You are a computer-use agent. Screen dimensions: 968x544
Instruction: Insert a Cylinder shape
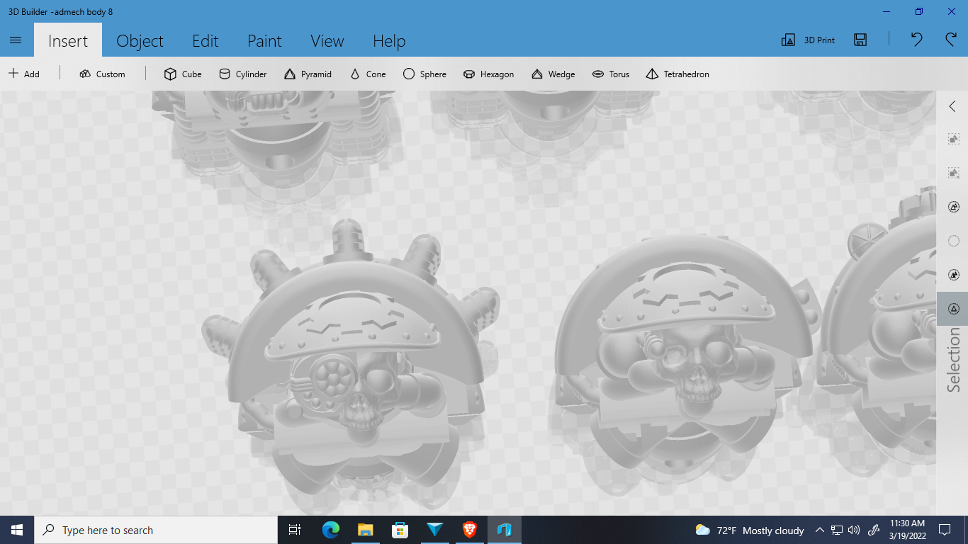[242, 74]
